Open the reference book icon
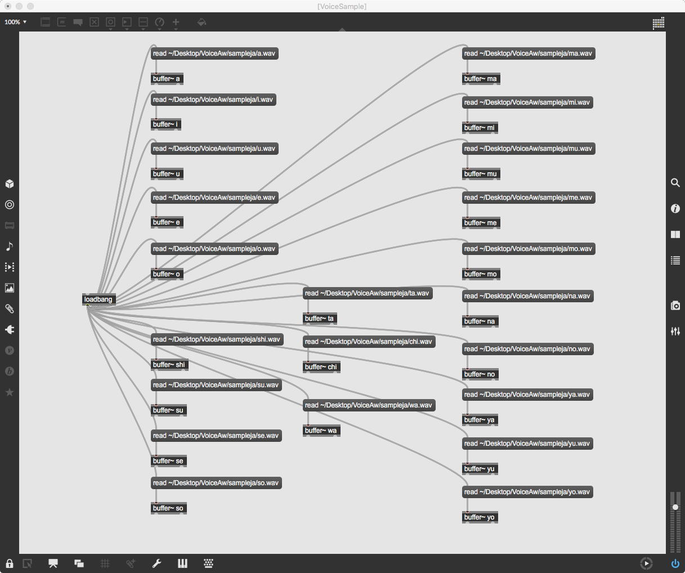 (675, 235)
